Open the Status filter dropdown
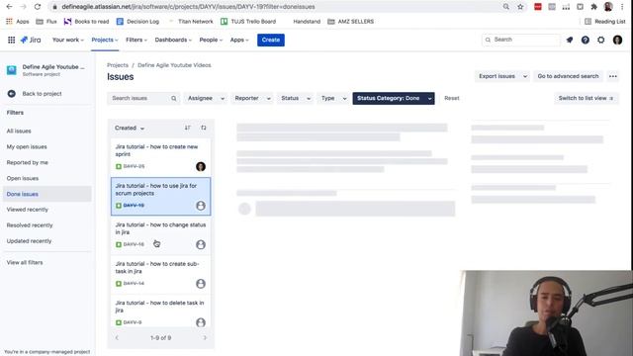This screenshot has width=633, height=356. [x=296, y=99]
